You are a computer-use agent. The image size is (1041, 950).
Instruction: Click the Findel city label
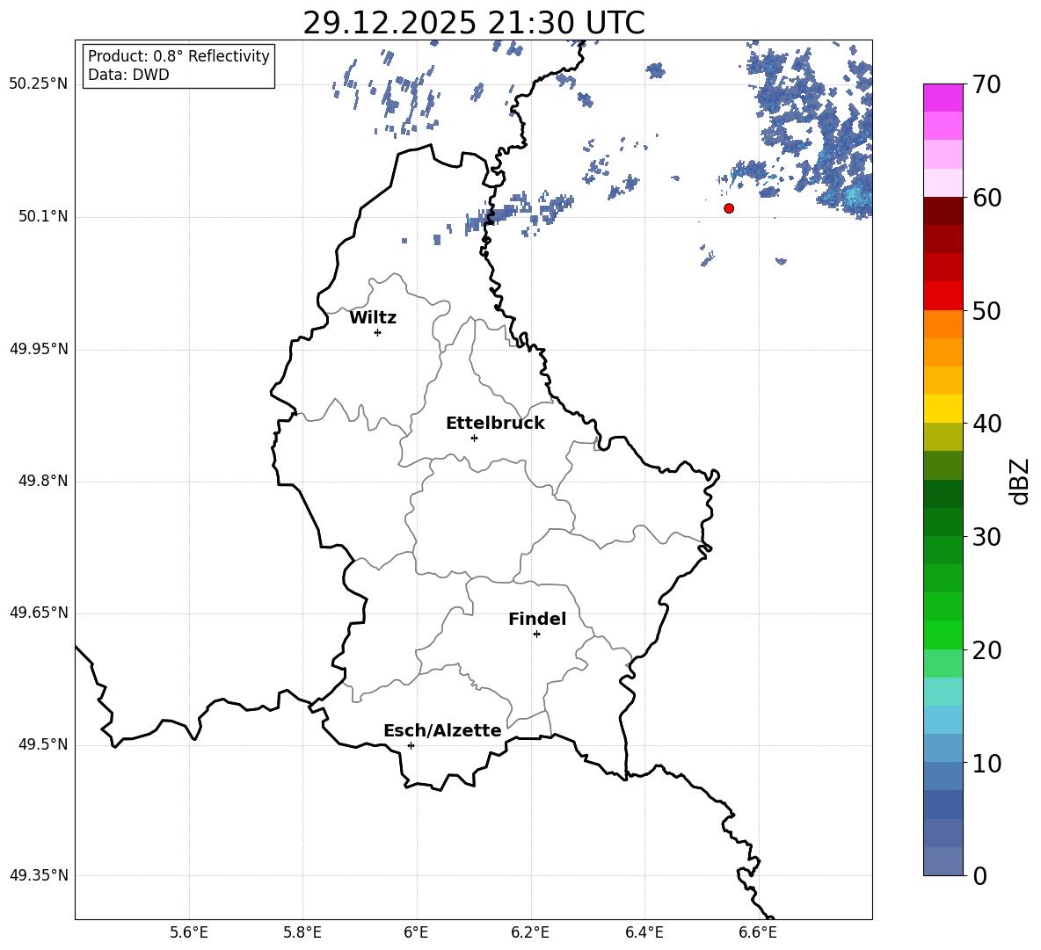(x=537, y=620)
